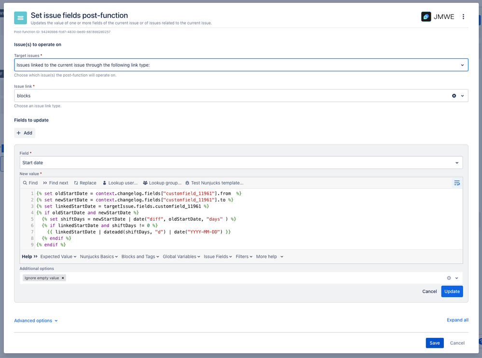Toggle word wrap in the code editor

(x=457, y=183)
